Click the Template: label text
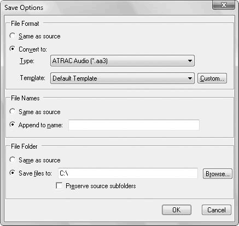 33,78
